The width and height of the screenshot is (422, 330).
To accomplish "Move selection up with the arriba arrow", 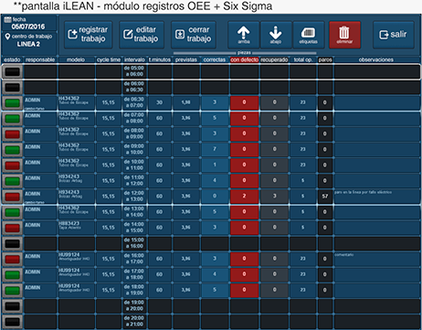I will click(244, 35).
